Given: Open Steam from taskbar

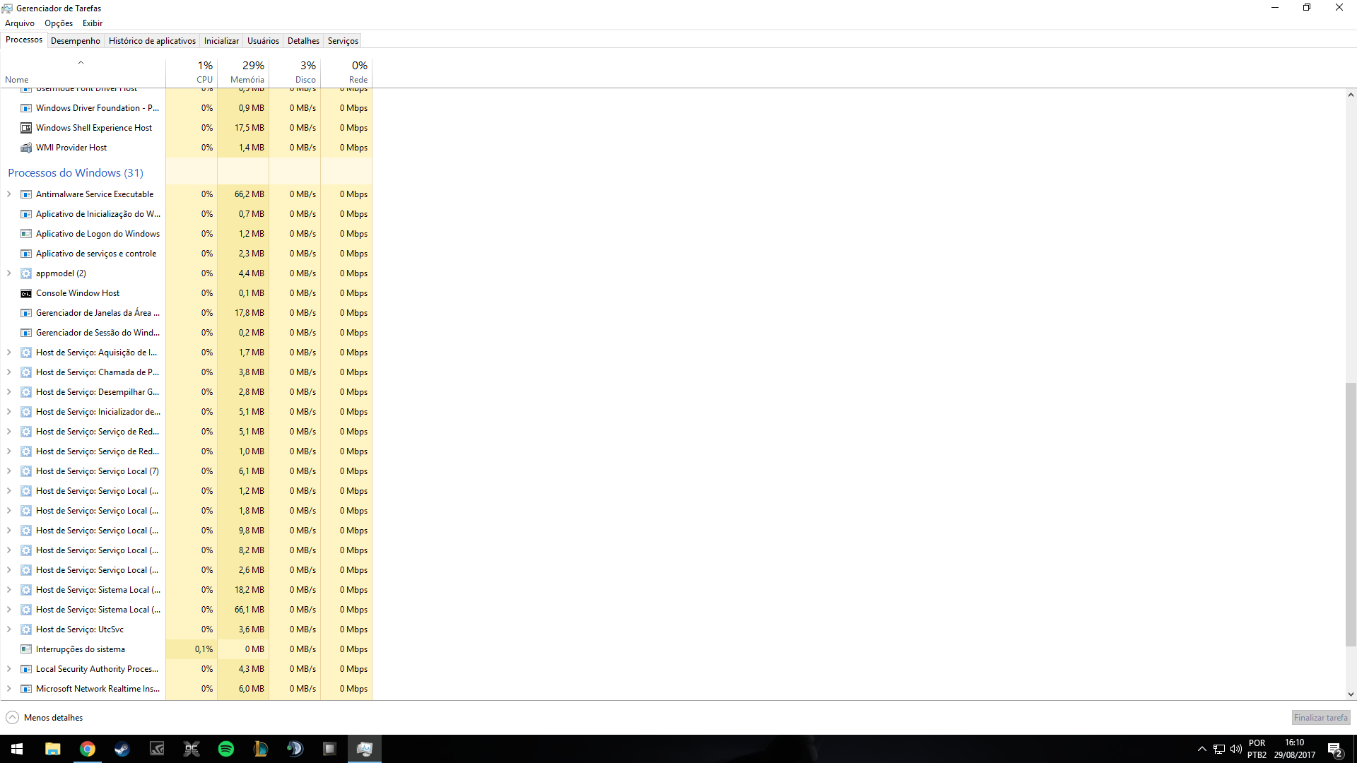Looking at the screenshot, I should point(122,749).
